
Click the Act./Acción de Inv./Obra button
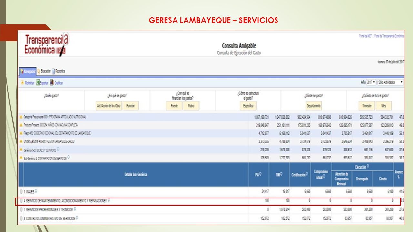click(109, 106)
